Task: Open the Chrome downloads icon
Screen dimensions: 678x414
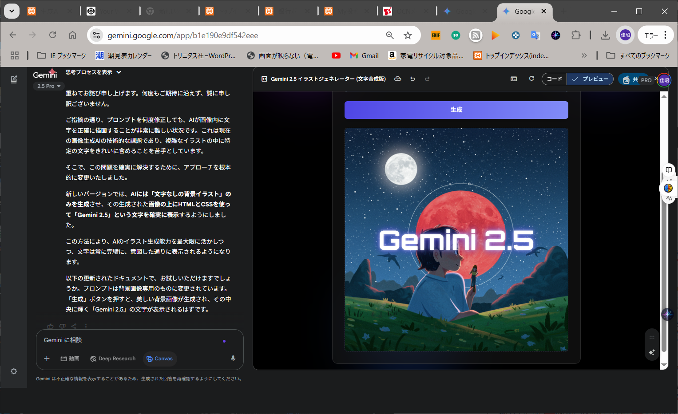Action: [605, 35]
